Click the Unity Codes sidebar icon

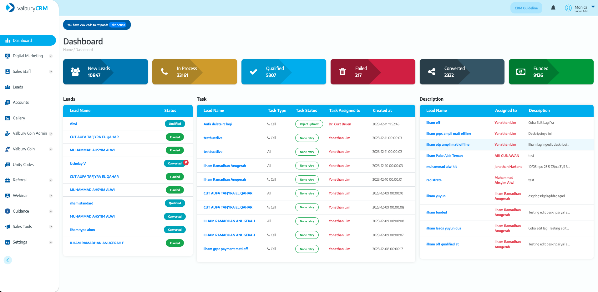pyautogui.click(x=8, y=165)
